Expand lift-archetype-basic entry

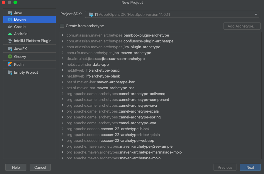(x=62, y=70)
